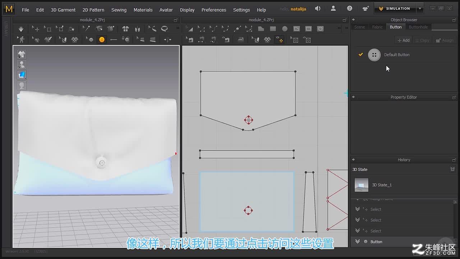
Task: Click the Simulate down-arrow icon in 3D toolbar
Action: 21,29
